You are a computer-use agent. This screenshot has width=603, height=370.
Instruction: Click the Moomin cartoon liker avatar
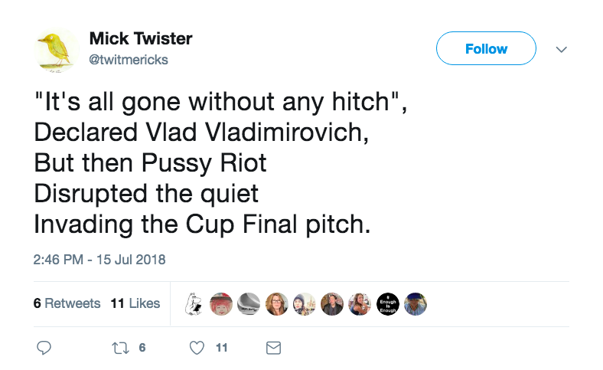click(x=194, y=304)
